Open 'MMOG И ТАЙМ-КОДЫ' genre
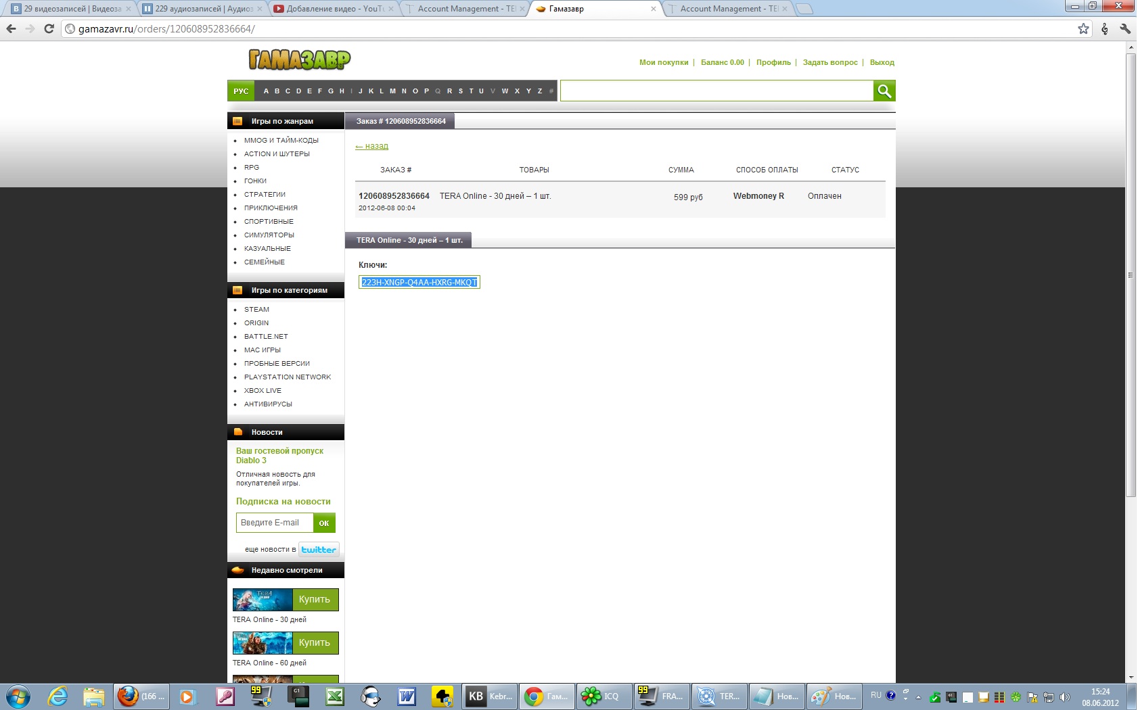Viewport: 1138px width, 710px height. (x=281, y=141)
